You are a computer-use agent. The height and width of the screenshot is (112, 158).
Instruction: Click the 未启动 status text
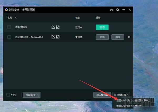point(79,37)
